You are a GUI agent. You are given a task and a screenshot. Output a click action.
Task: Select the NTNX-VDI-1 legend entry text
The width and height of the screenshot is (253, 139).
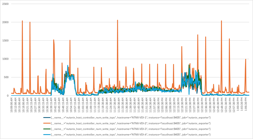pyautogui.click(x=131, y=118)
